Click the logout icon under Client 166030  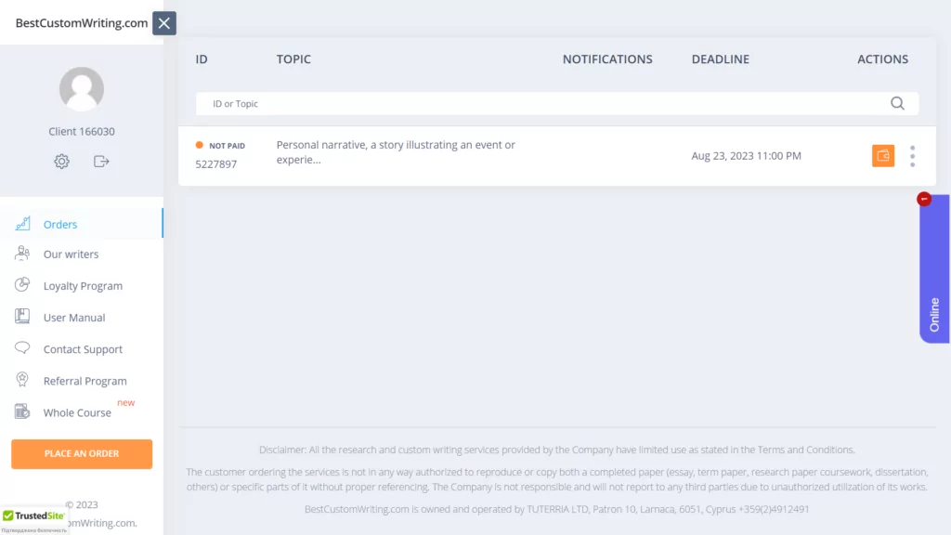(x=101, y=162)
